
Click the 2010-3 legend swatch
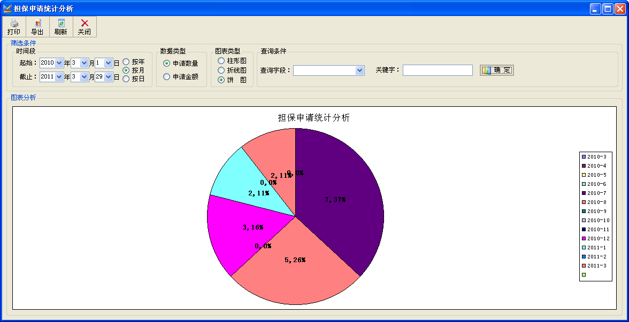pyautogui.click(x=584, y=156)
